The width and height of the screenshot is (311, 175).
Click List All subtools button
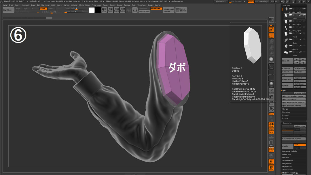288,61
